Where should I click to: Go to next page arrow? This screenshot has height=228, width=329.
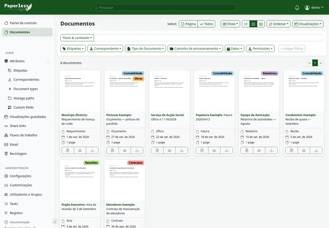(321, 63)
